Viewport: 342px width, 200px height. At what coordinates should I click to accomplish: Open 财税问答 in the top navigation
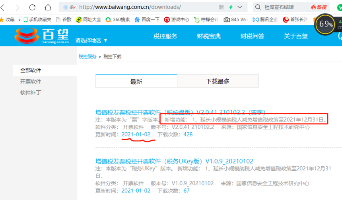coord(252,36)
